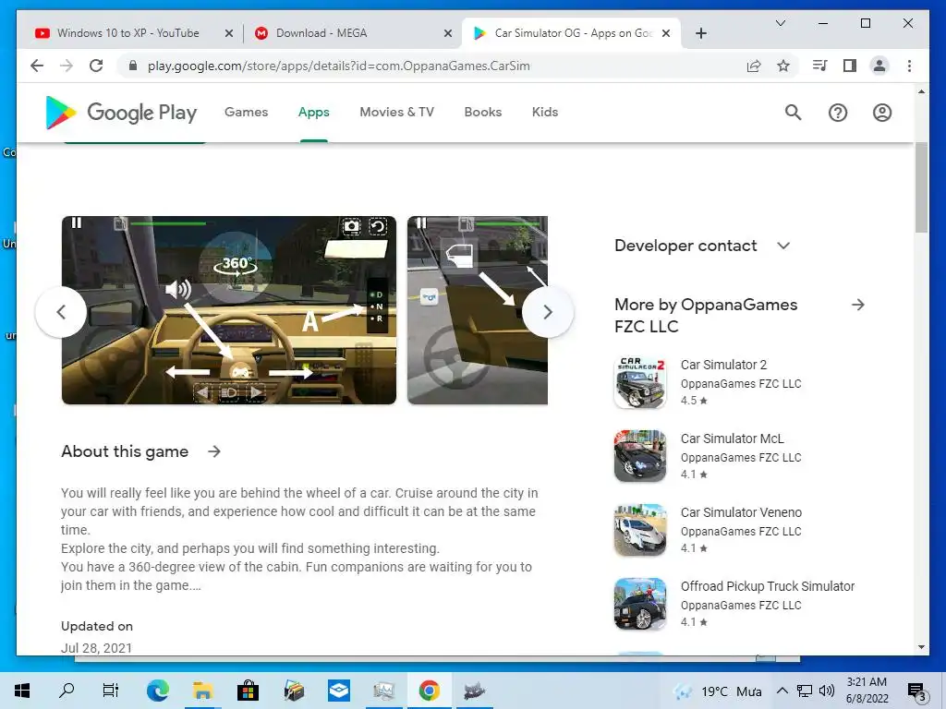Image resolution: width=946 pixels, height=709 pixels.
Task: Open Microsoft Store from taskbar
Action: (x=248, y=691)
